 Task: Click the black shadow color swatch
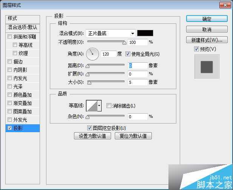(145, 33)
